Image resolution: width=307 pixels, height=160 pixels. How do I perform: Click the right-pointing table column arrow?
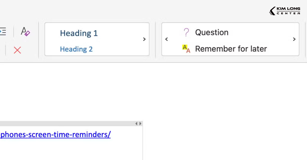coord(140,124)
